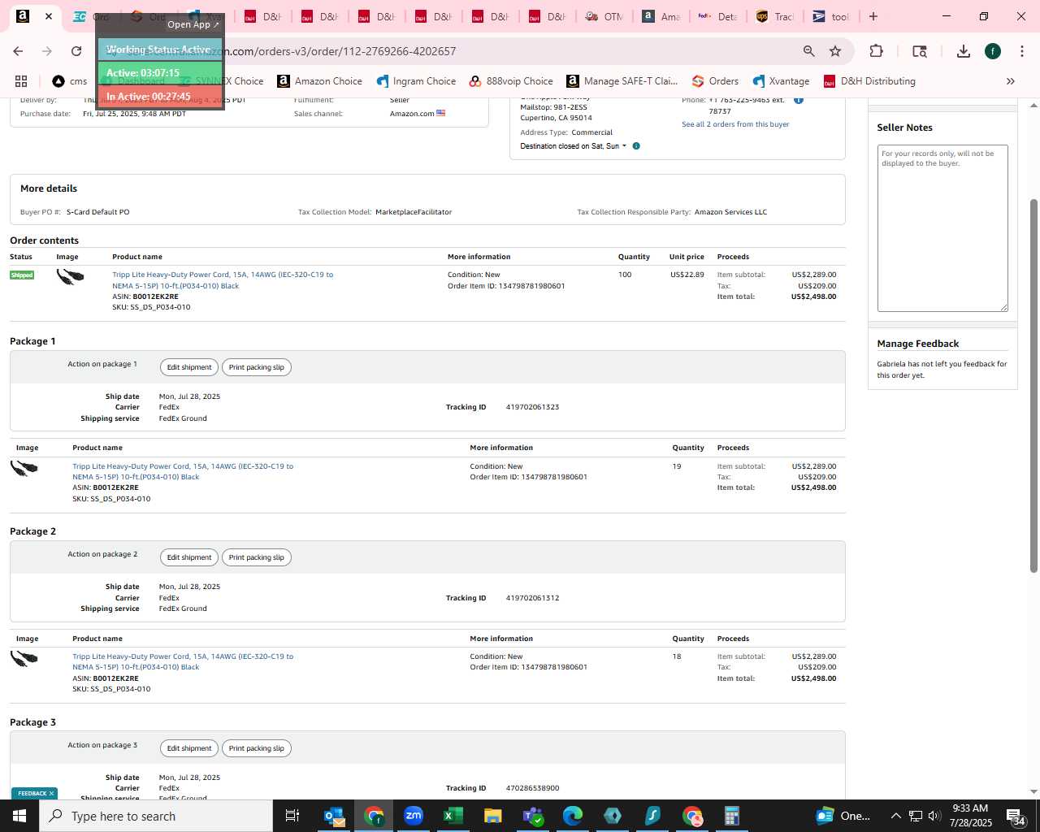Show hidden system tray icons

pyautogui.click(x=896, y=816)
